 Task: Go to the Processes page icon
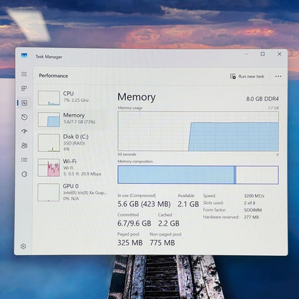point(24,88)
